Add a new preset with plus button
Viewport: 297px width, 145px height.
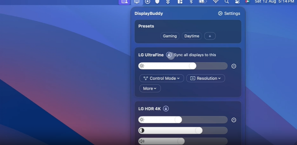(x=210, y=36)
